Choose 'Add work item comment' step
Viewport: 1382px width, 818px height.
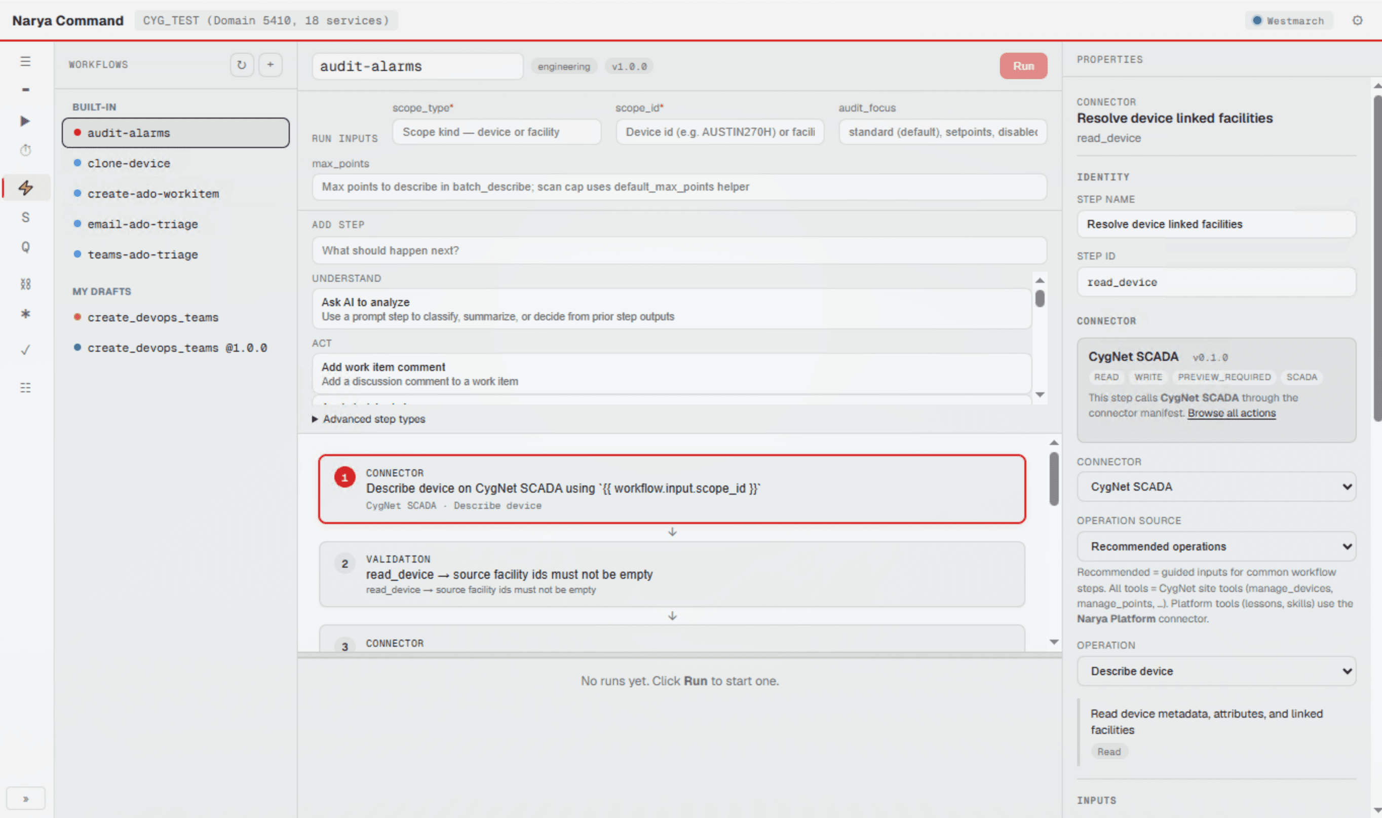pyautogui.click(x=672, y=374)
